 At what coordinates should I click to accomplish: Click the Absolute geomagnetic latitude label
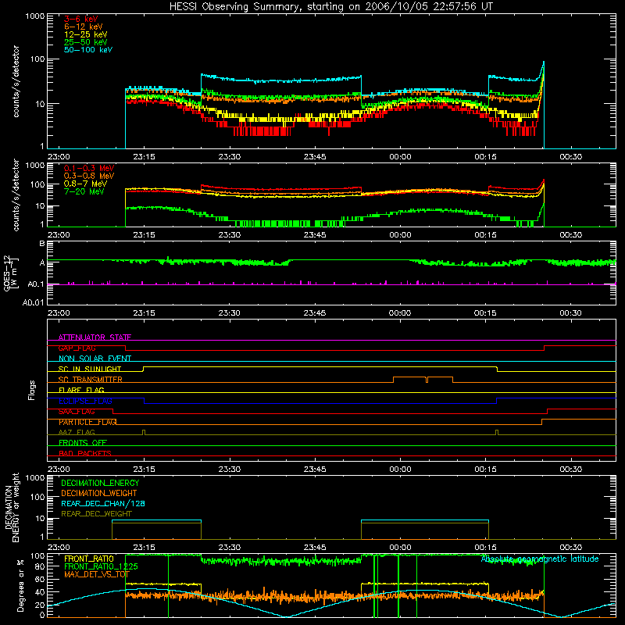[540, 559]
